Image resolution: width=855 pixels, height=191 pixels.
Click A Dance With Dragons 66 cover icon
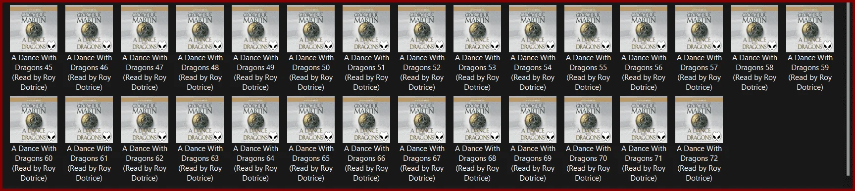coord(366,119)
